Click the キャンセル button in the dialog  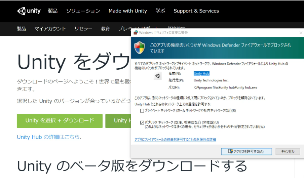tap(288, 151)
